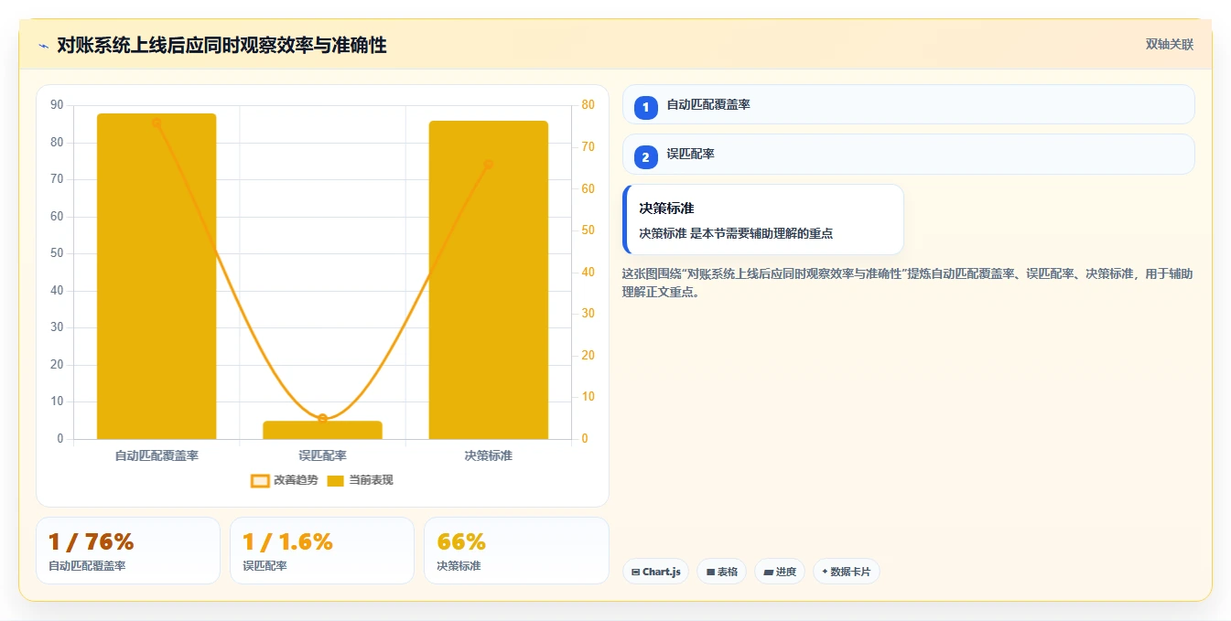
Task: Click the left axis value 90
Action: [x=57, y=105]
